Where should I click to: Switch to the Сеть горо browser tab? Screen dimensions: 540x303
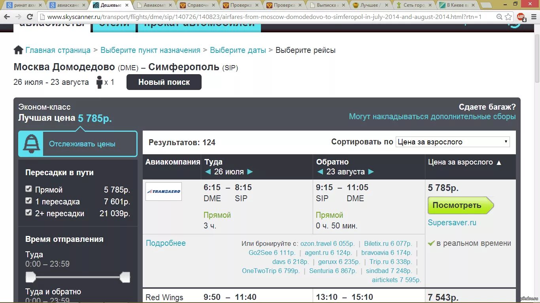point(415,5)
